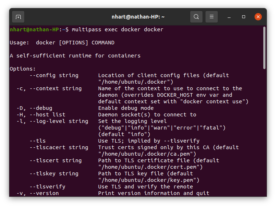
Task: Click the window title nhart@nathan-HP: ~
Action: [x=138, y=17]
